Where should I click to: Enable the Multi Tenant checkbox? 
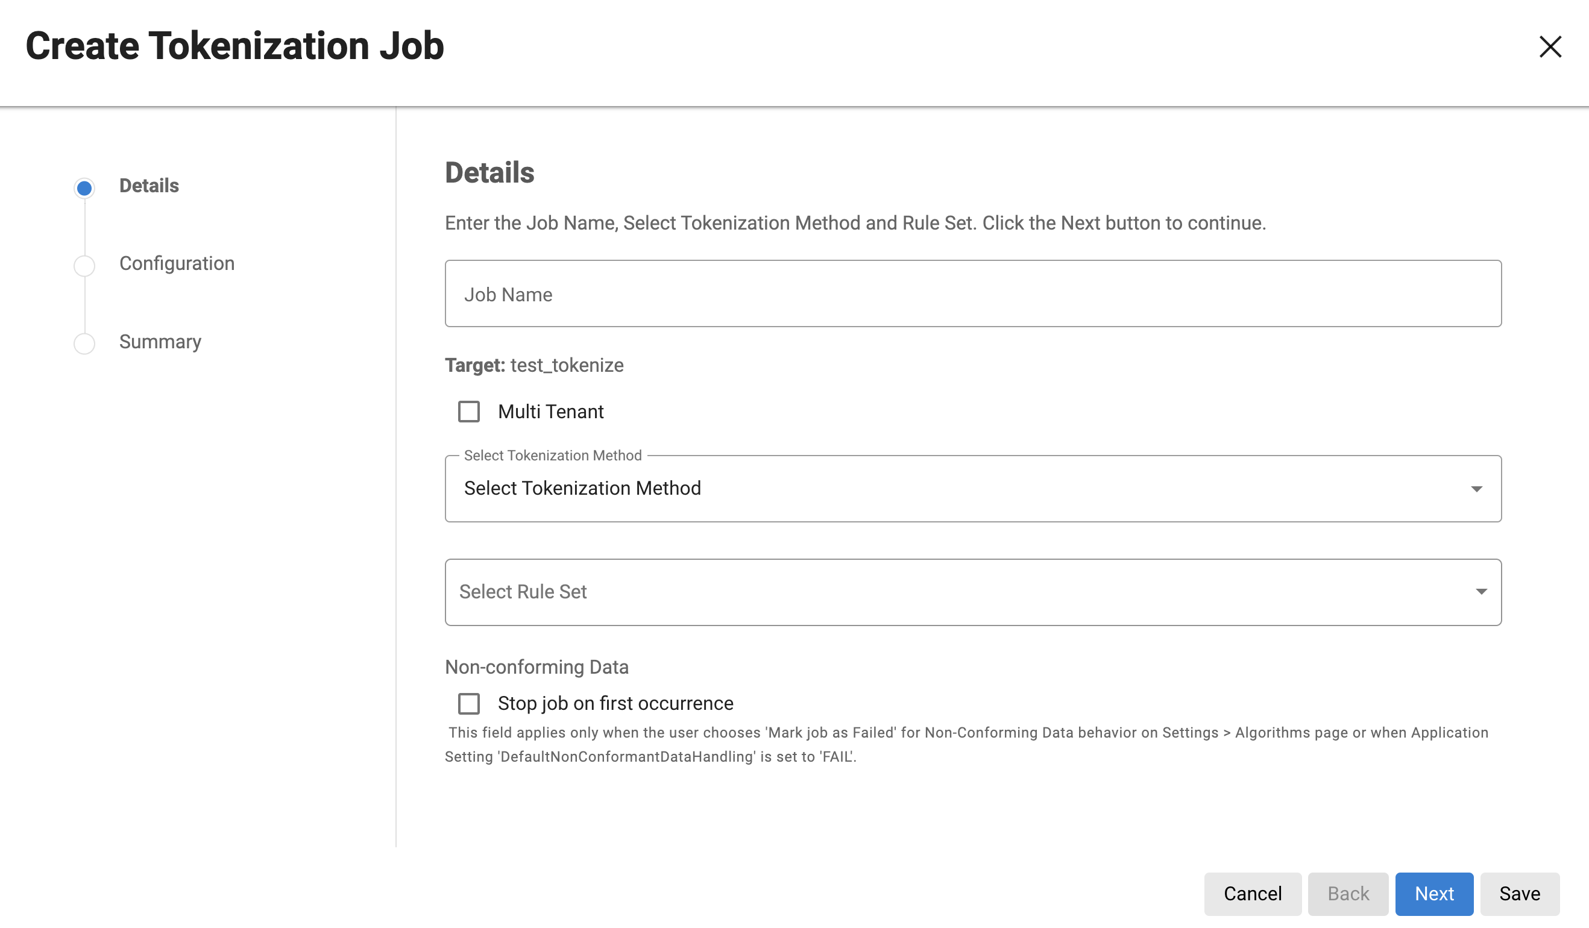[x=468, y=412]
